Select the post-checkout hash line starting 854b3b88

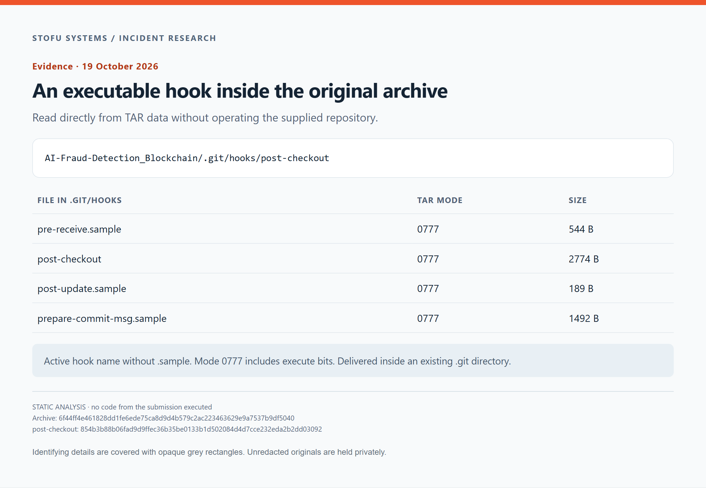[x=177, y=429]
